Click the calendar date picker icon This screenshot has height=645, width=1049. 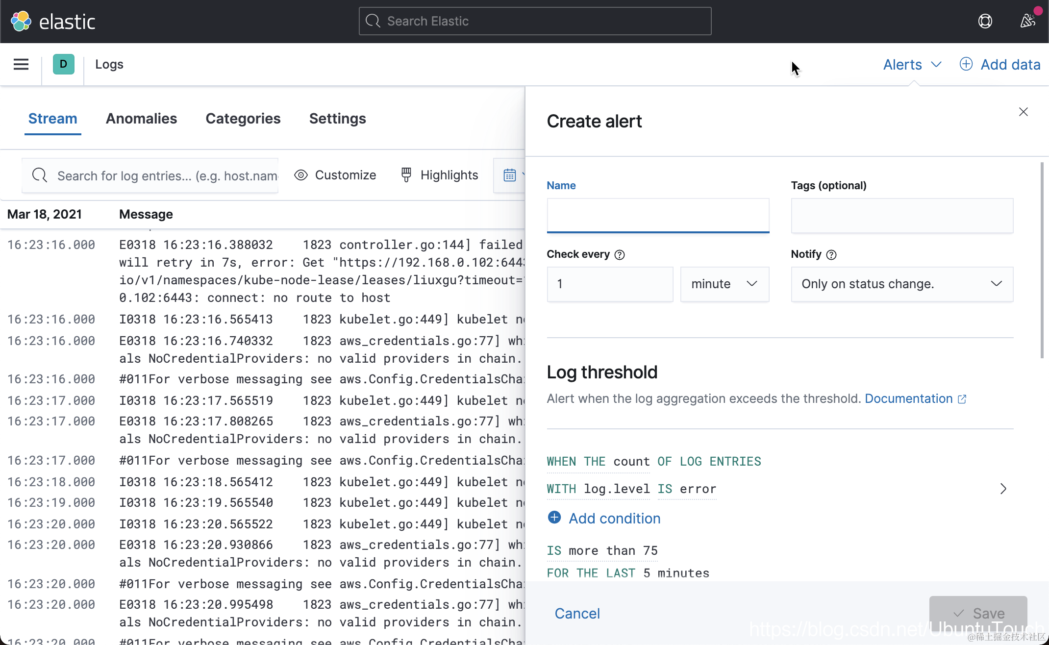pos(510,175)
